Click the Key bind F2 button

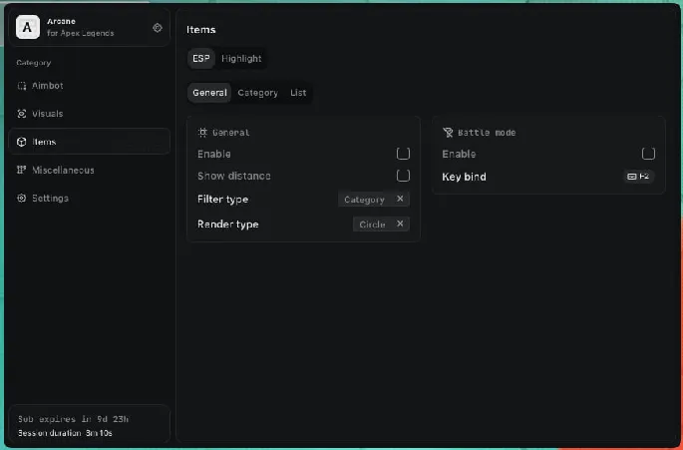click(x=639, y=177)
